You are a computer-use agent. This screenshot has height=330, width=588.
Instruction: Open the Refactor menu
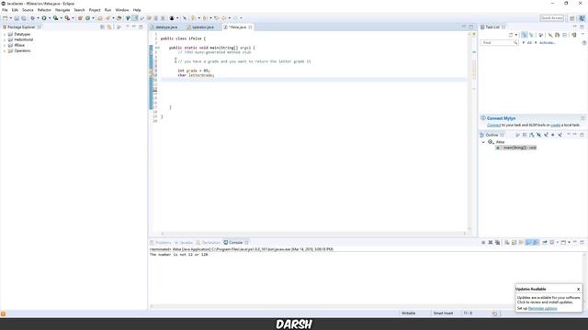point(44,10)
